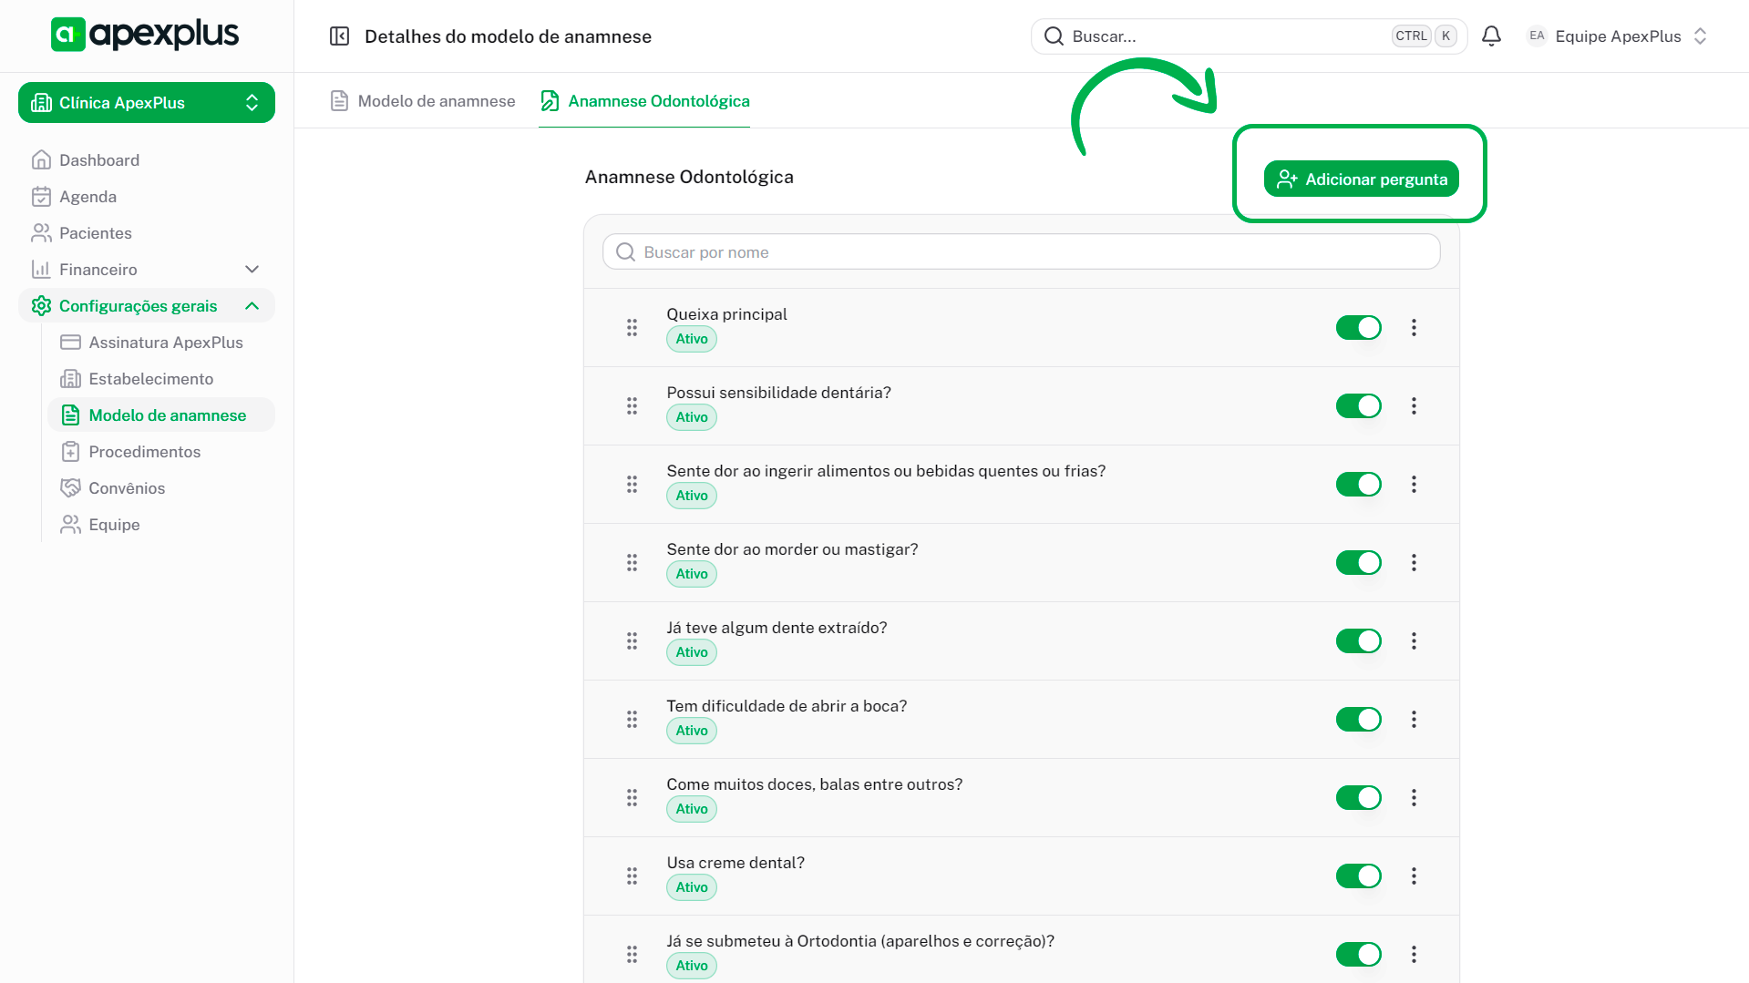Open options menu for Já teve algum dente extraído
Screen dimensions: 1749x983
click(x=1414, y=641)
